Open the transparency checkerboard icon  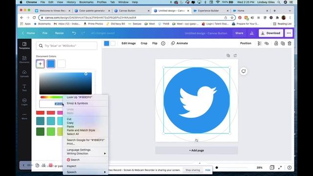tap(259, 44)
